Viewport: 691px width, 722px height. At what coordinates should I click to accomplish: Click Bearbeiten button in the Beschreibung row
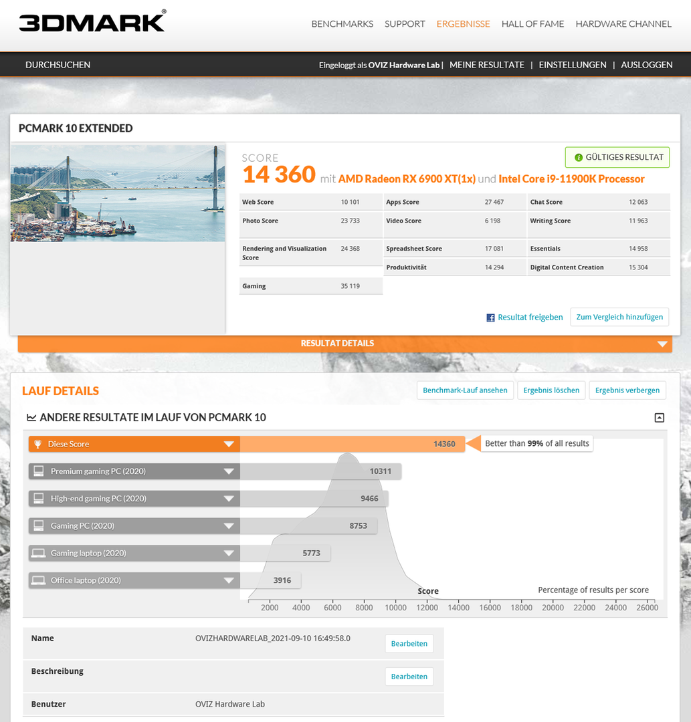click(409, 677)
